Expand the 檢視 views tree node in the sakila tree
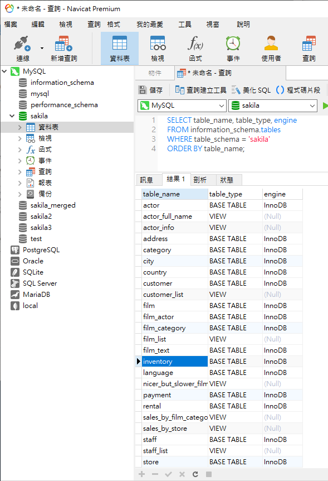 pyautogui.click(x=20, y=138)
